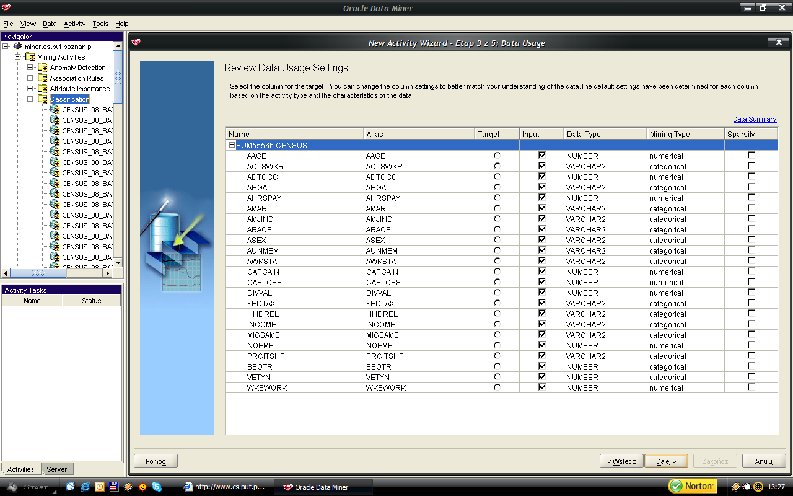The height and width of the screenshot is (496, 793).
Task: Open the Skype quick launch icon
Action: (x=157, y=487)
